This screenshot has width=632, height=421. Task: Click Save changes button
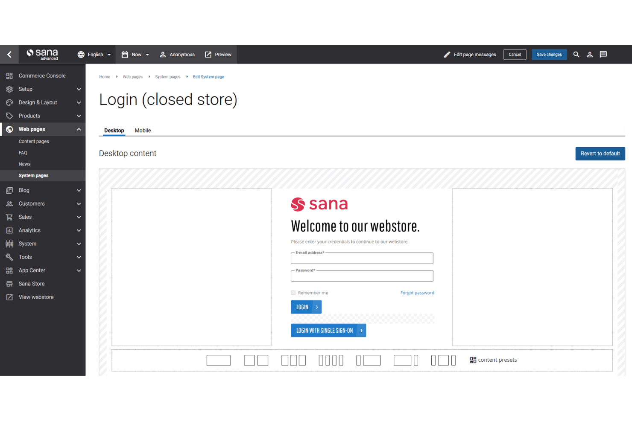click(549, 55)
